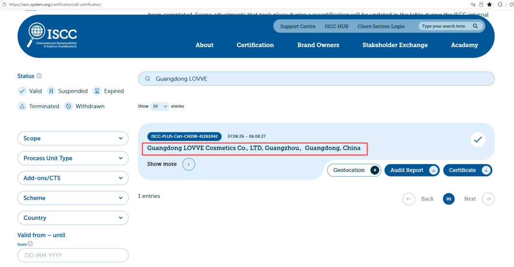This screenshot has height=267, width=514.
Task: Expand the Add-ons/CTS dropdown
Action: coord(73,178)
